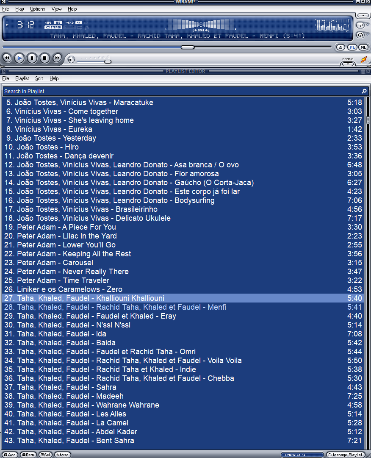The image size is (371, 458).
Task: Open Winamp File menu
Action: click(x=6, y=9)
